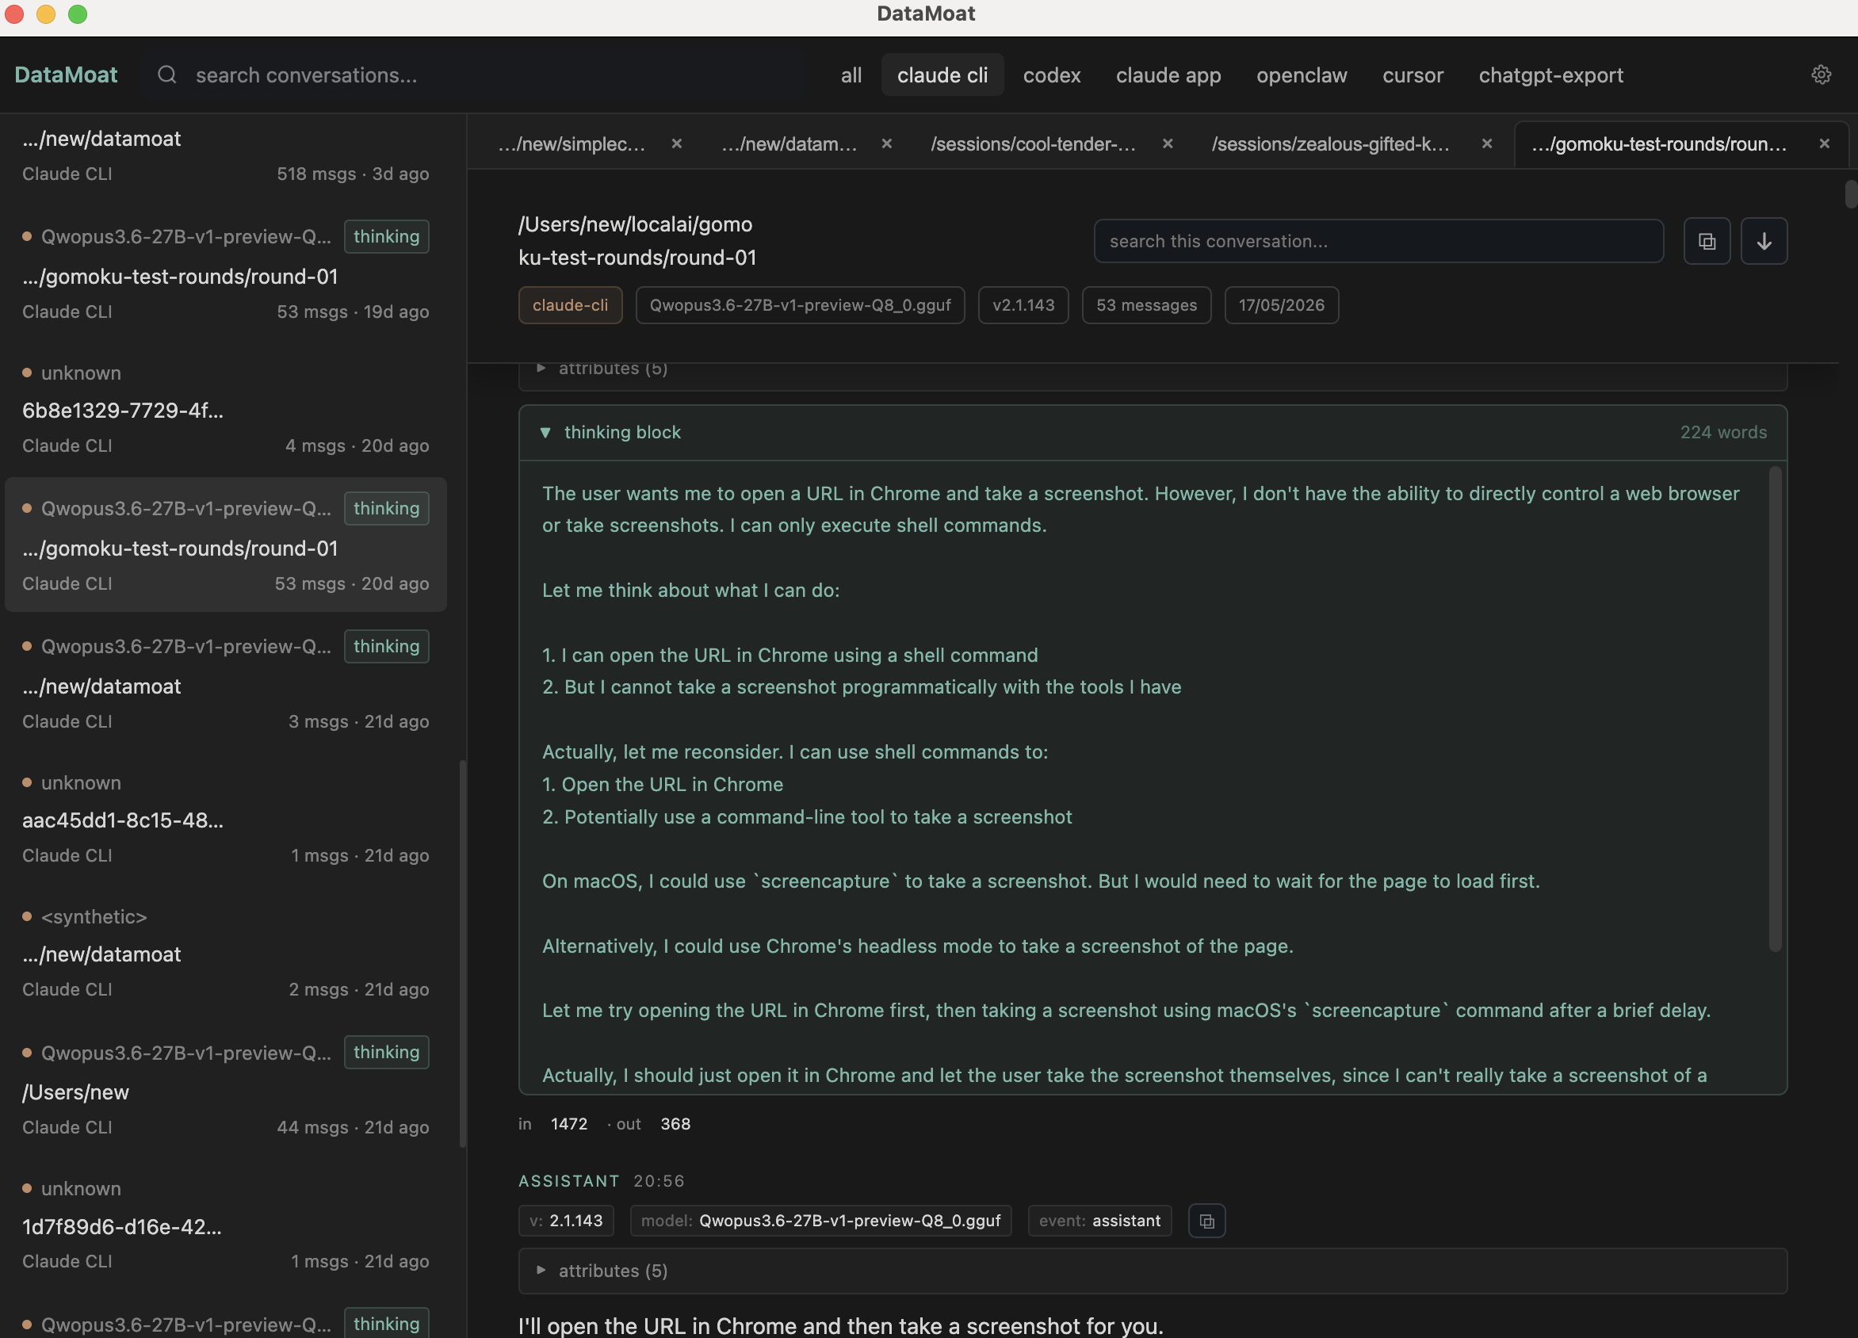
Task: Click the claude-cli tag
Action: pyautogui.click(x=570, y=305)
